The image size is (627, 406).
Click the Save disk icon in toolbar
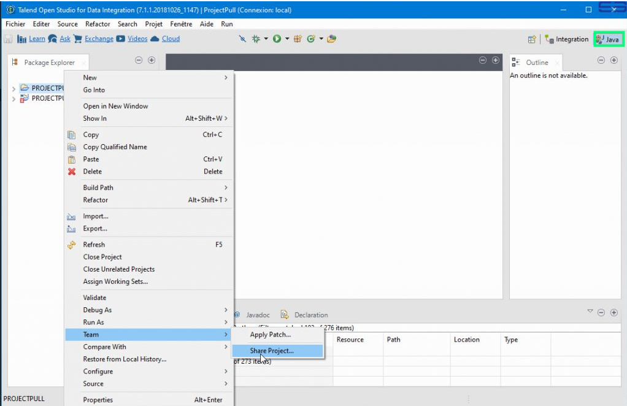click(x=8, y=39)
